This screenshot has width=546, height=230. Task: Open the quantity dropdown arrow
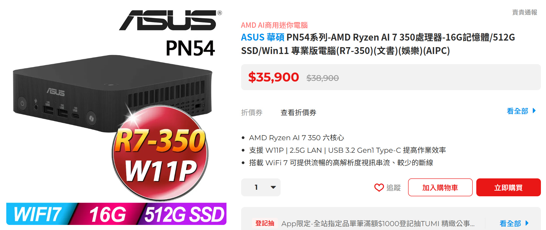pos(273,187)
